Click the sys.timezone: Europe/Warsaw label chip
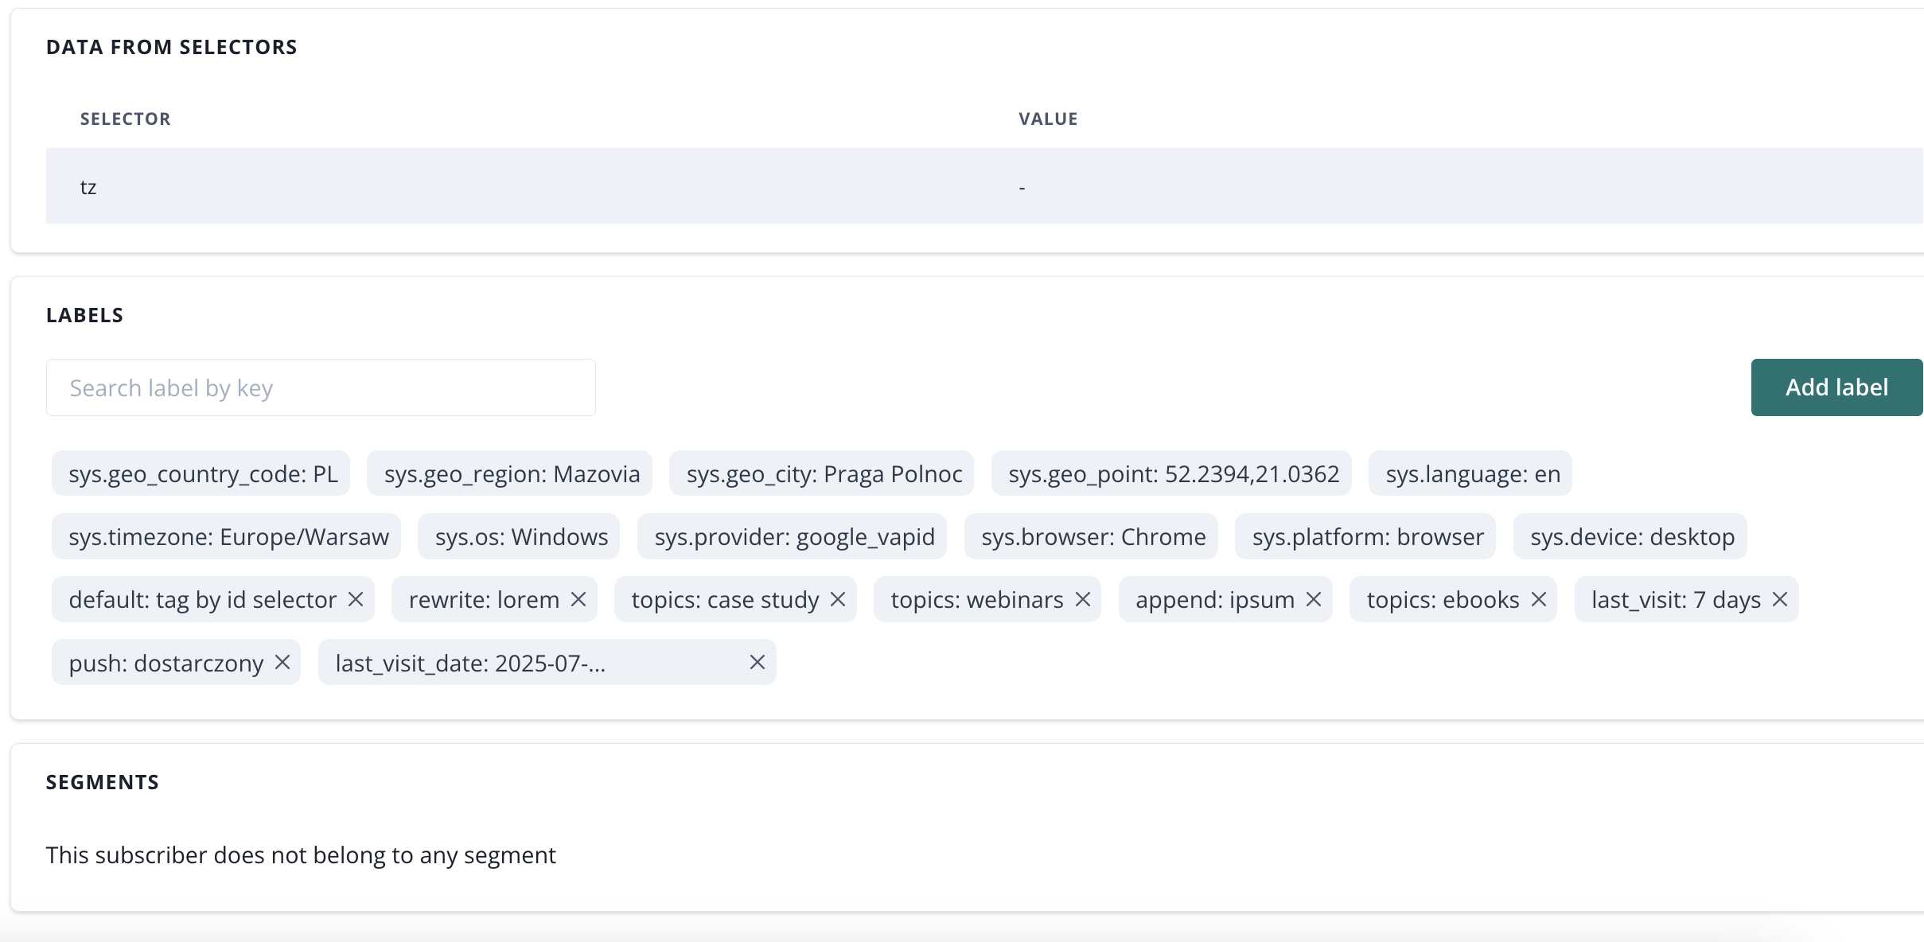 tap(228, 537)
